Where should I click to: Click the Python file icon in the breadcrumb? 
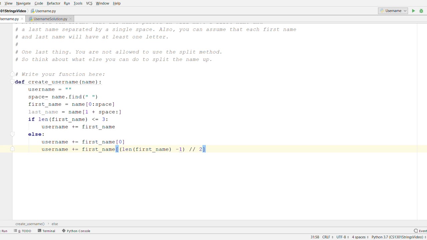coord(32,11)
